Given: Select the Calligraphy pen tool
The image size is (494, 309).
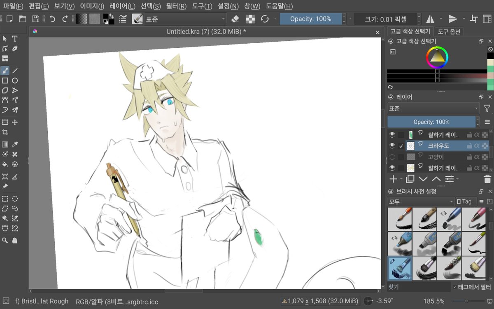Looking at the screenshot, I should click(x=15, y=49).
